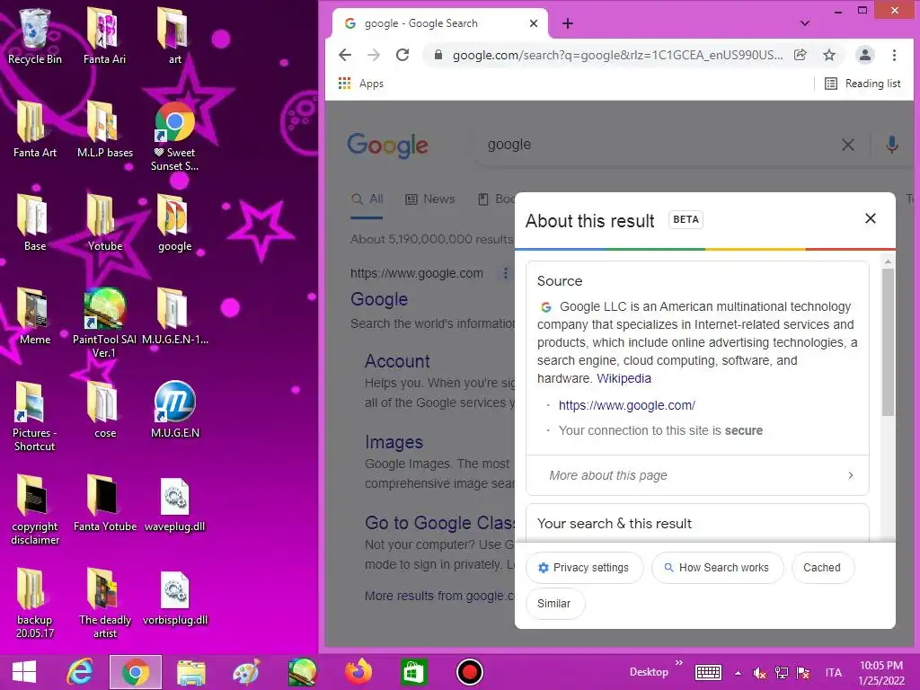This screenshot has width=920, height=690.
Task: Click the About this result scrollbar thumb
Action: [x=888, y=342]
